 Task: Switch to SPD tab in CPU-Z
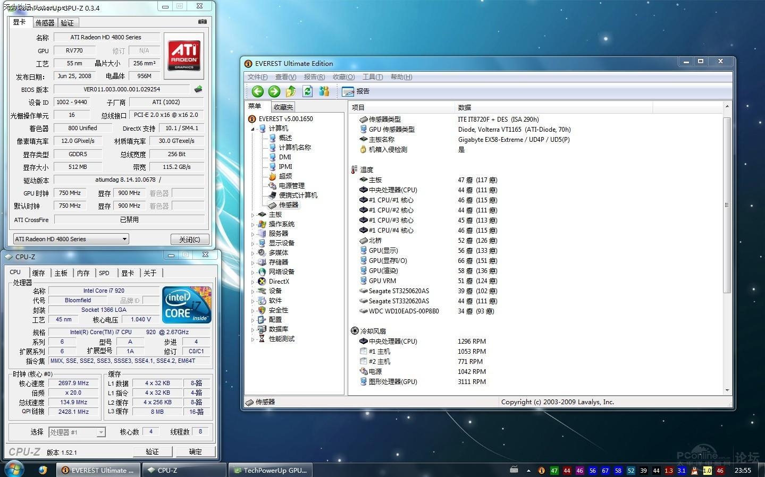104,273
